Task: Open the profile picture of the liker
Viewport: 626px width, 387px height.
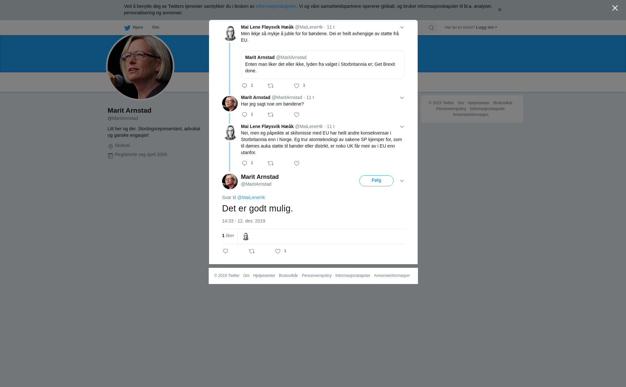Action: coord(246,236)
